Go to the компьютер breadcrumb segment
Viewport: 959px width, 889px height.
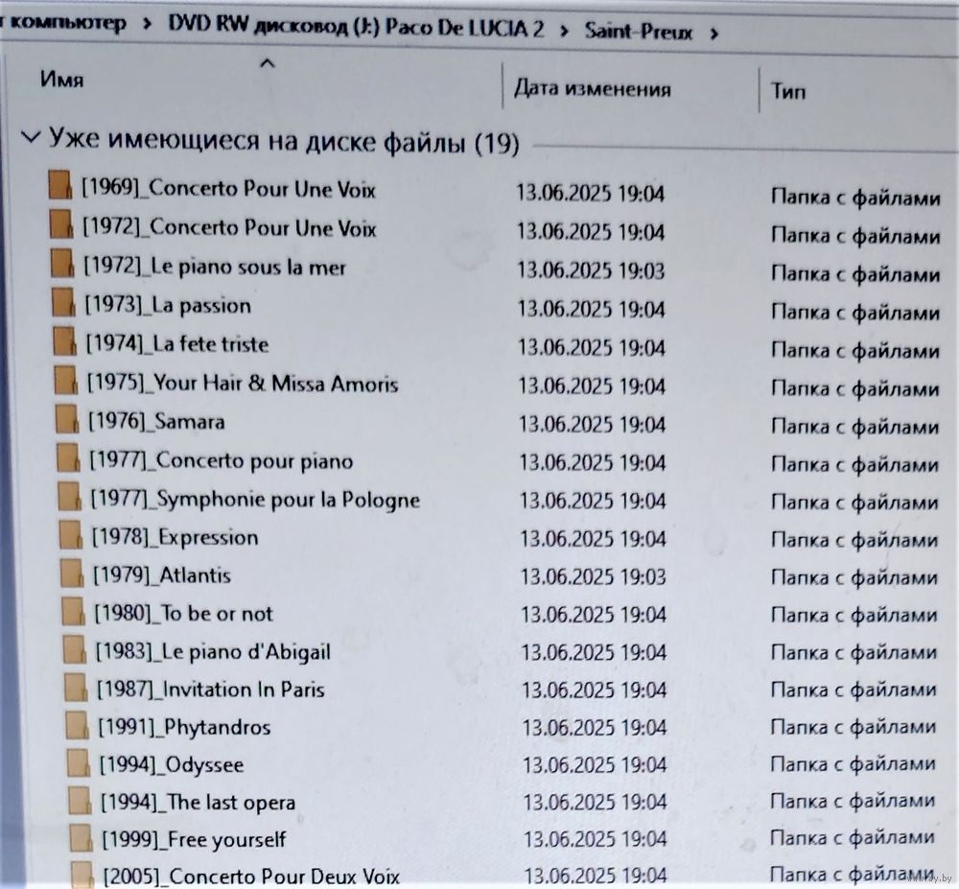[68, 23]
